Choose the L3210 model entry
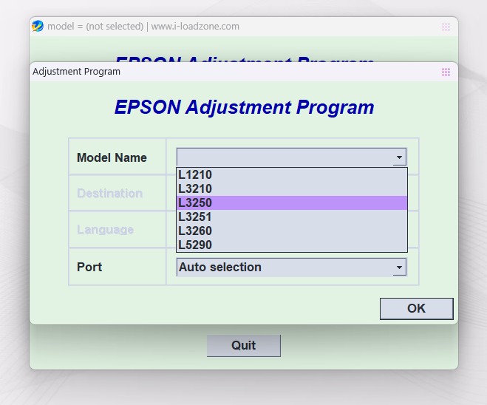The height and width of the screenshot is (405, 487). pyautogui.click(x=195, y=189)
